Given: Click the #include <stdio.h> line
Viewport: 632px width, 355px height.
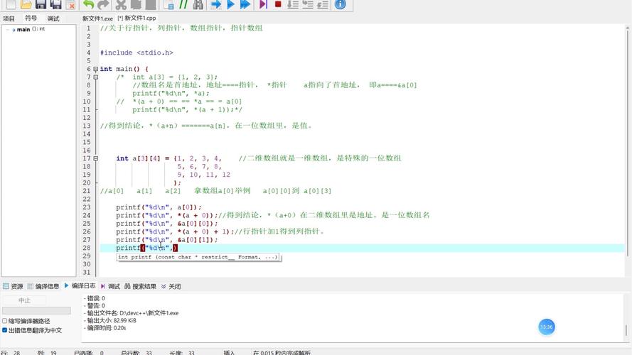Looking at the screenshot, I should coord(136,53).
